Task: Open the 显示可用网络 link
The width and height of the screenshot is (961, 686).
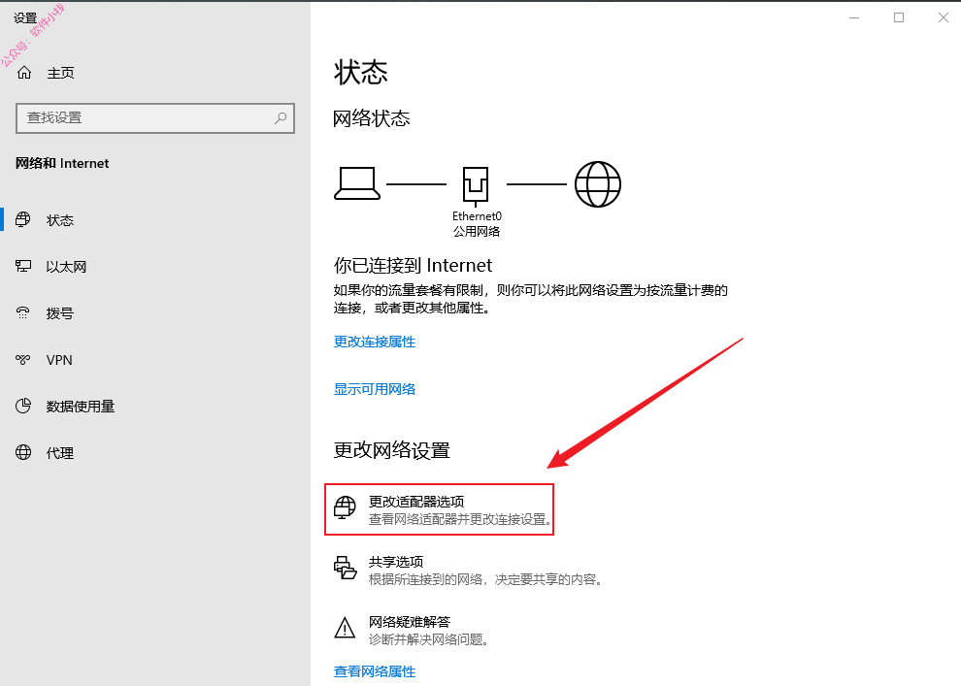Action: point(375,389)
